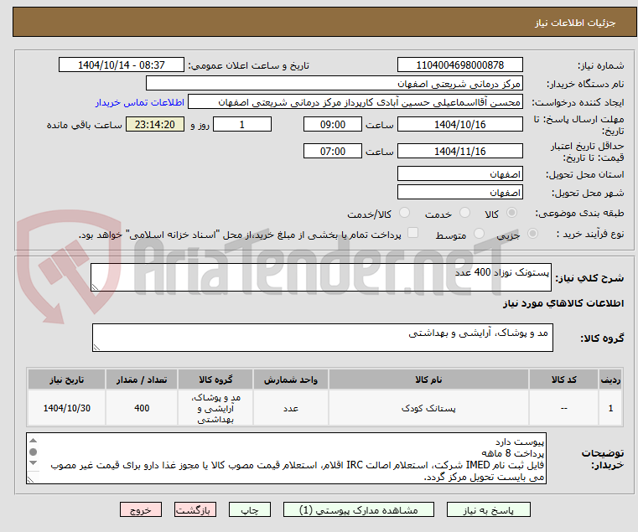Click the deadline time field 09:00

pyautogui.click(x=333, y=124)
